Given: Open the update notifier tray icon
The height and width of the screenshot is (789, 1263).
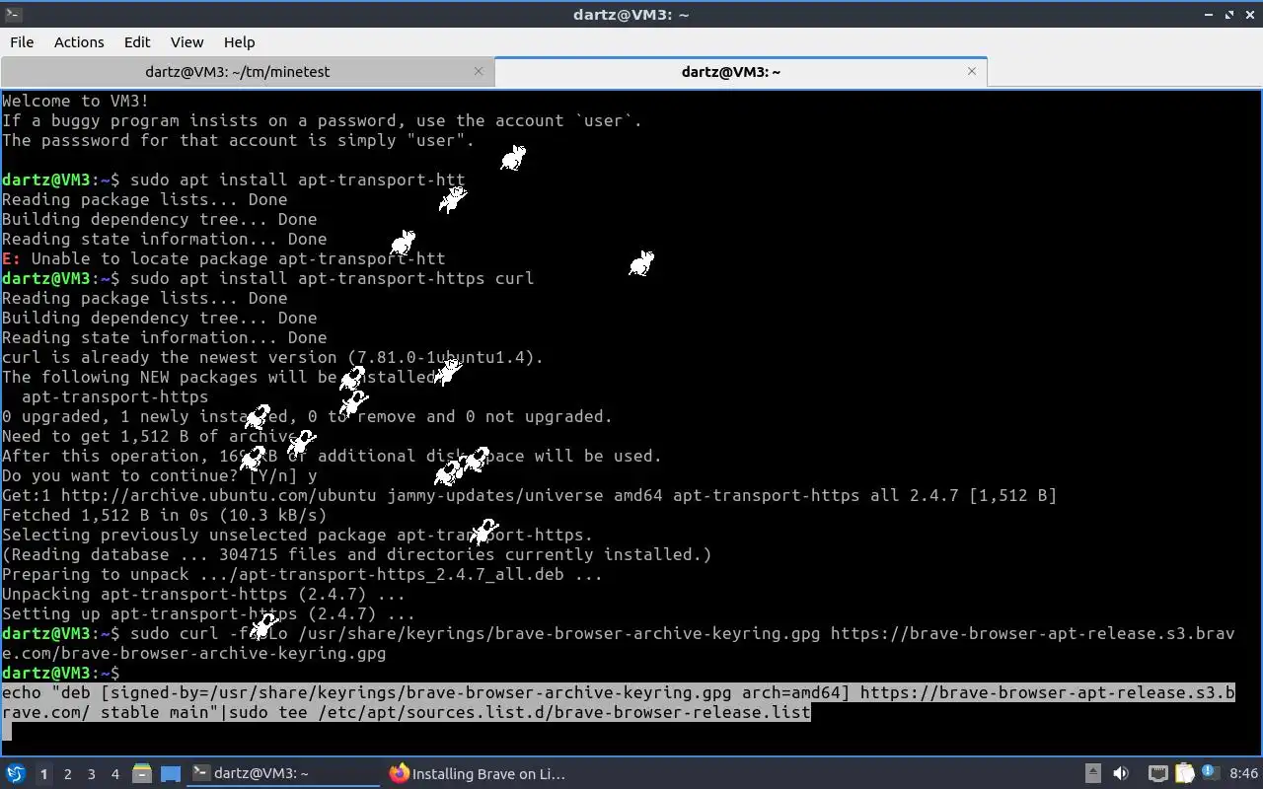Looking at the screenshot, I should tap(1211, 774).
